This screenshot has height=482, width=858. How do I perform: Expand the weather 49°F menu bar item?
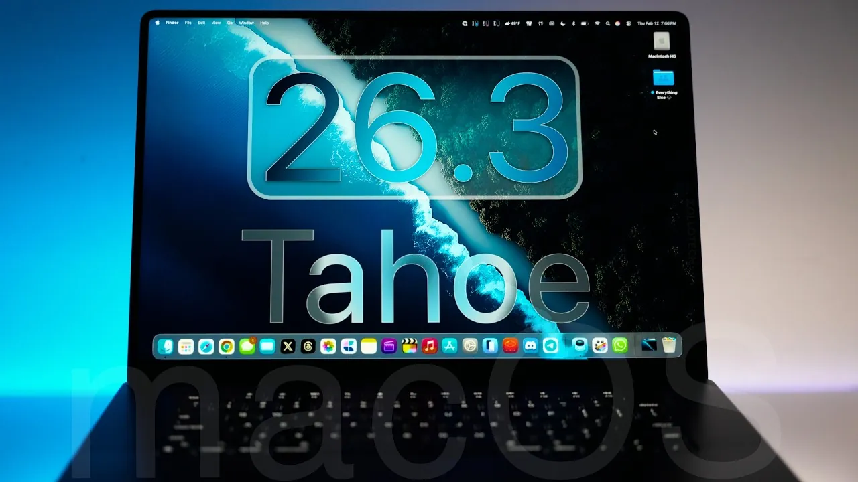[514, 22]
